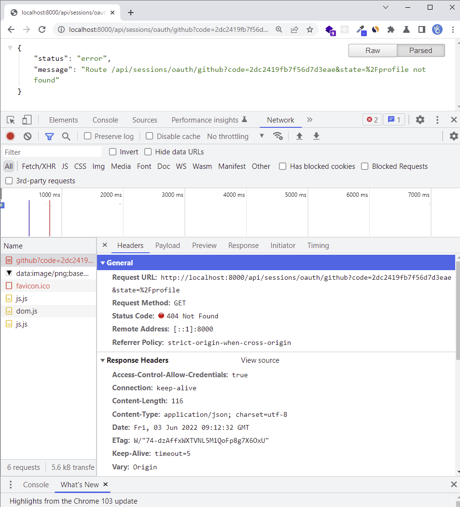This screenshot has height=507, width=460.
Task: Show more DevTools tabs chevron
Action: tap(309, 120)
